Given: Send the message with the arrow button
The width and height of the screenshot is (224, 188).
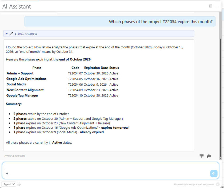Looking at the screenshot, I should click(x=214, y=173).
